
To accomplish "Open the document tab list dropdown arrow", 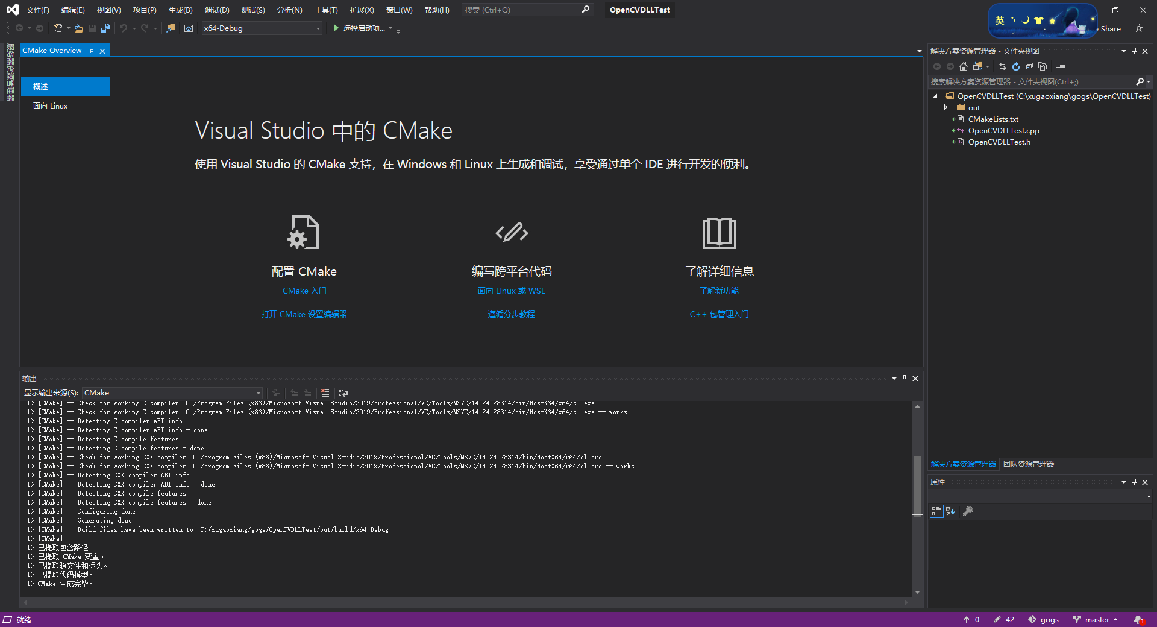I will (x=919, y=51).
